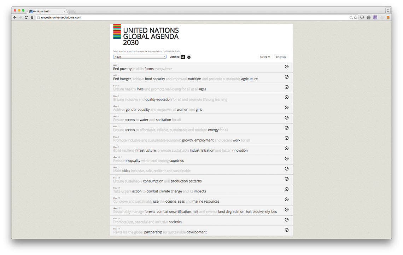
Task: Expand Goal 9 infrastructure row
Action: (287, 148)
